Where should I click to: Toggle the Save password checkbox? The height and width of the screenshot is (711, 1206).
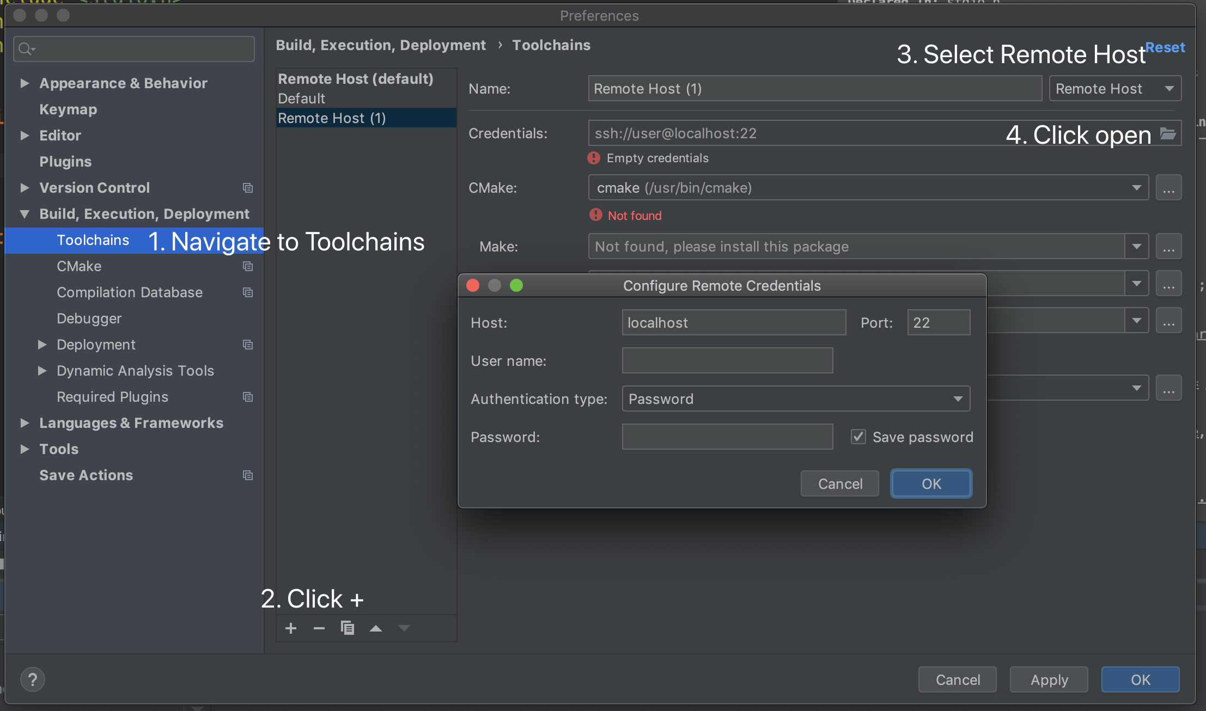click(x=858, y=437)
